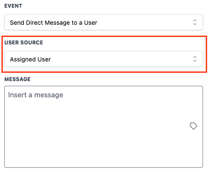Focus the Message text area
209x172 pixels.
click(x=104, y=127)
